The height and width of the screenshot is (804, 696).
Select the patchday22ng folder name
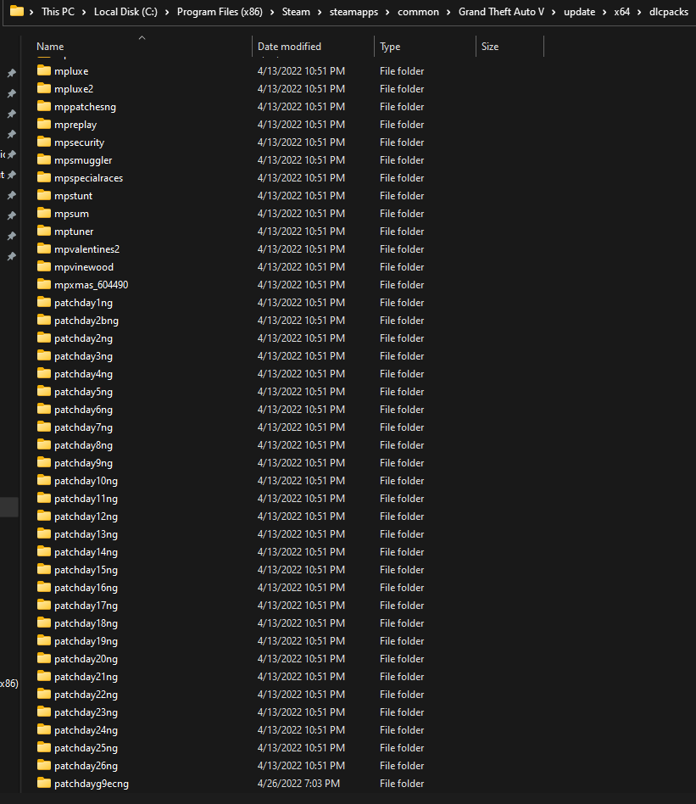pyautogui.click(x=86, y=695)
